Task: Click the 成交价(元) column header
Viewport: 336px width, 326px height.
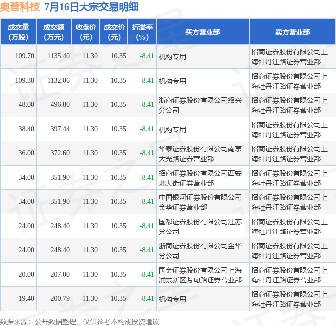Action: (114, 32)
